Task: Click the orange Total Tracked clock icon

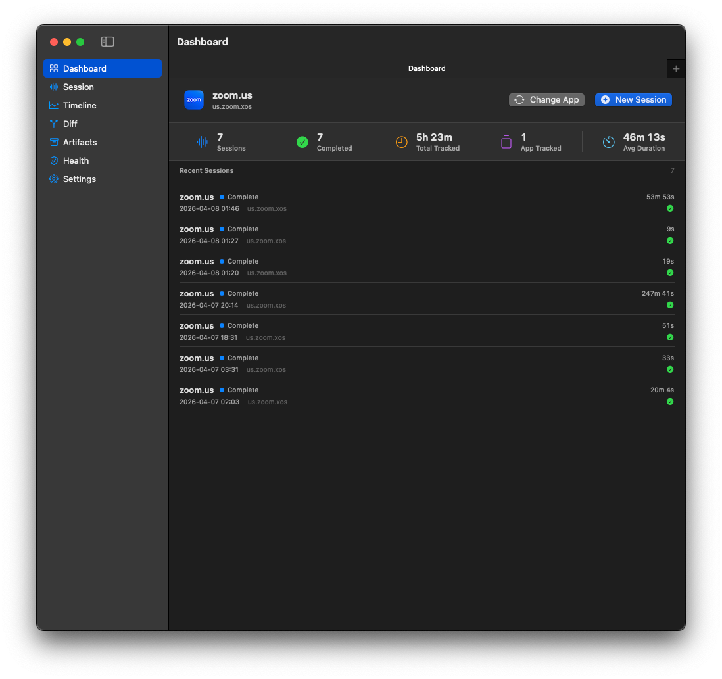Action: 401,141
